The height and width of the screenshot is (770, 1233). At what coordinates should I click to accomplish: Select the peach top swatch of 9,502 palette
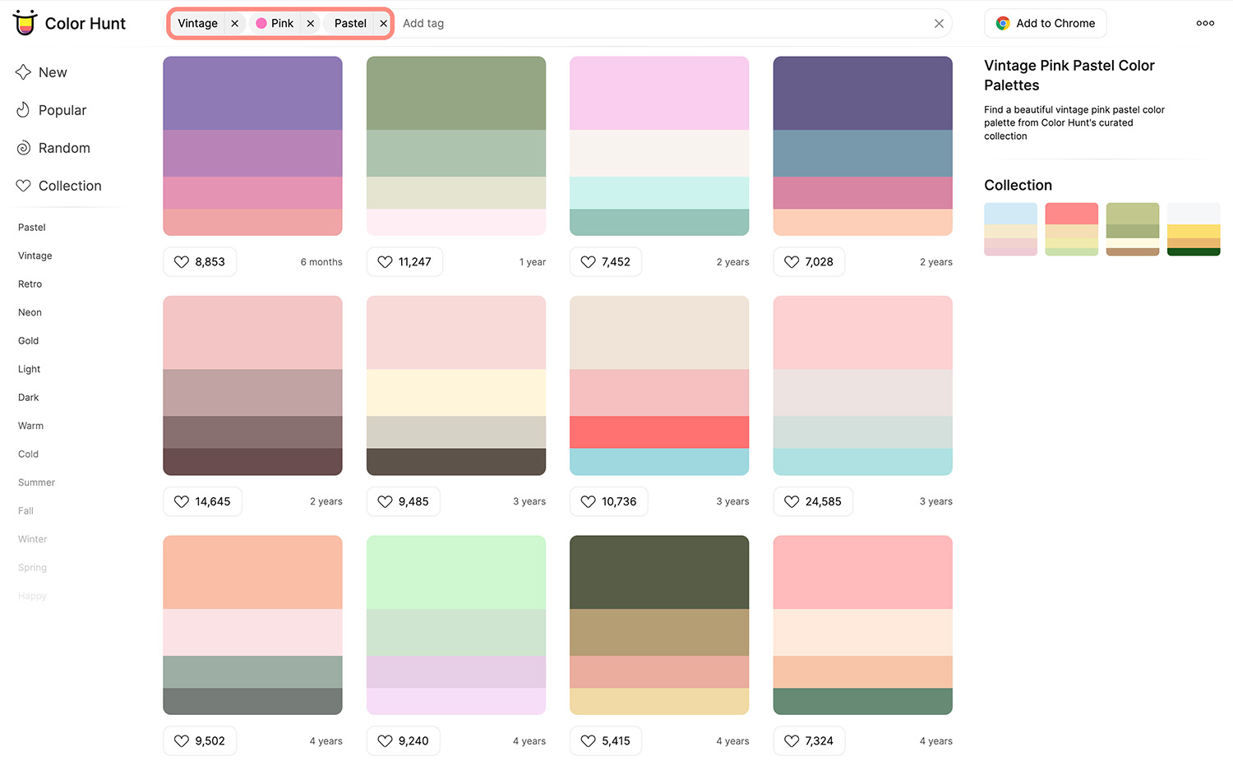coord(253,572)
